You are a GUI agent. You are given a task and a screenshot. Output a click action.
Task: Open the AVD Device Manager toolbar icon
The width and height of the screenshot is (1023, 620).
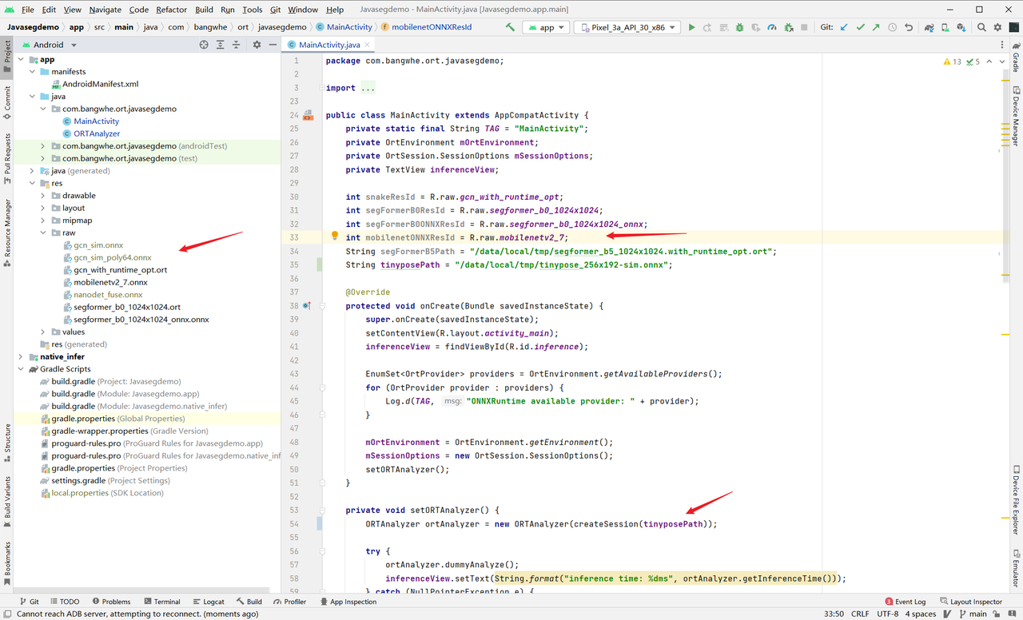tap(944, 27)
